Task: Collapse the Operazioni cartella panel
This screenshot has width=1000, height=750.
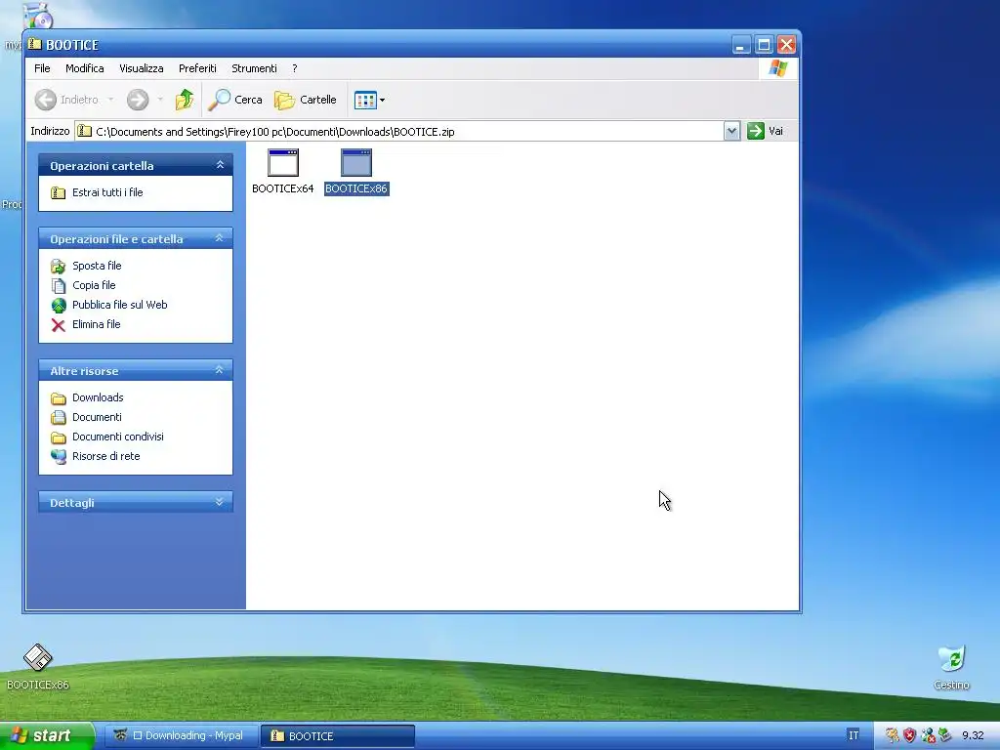Action: tap(220, 165)
